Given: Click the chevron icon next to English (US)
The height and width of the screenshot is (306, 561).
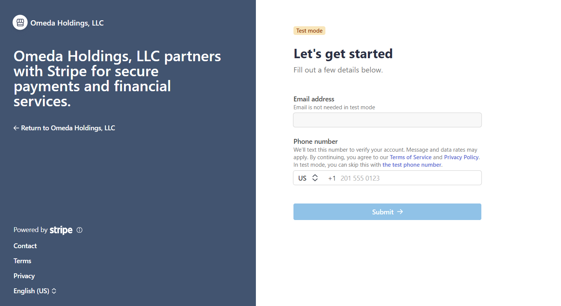Looking at the screenshot, I should (54, 291).
